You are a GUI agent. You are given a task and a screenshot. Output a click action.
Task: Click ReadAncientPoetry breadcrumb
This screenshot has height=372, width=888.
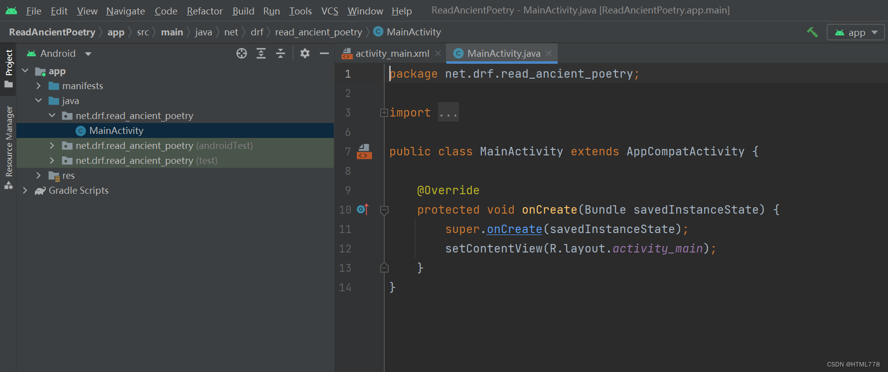pyautogui.click(x=52, y=32)
